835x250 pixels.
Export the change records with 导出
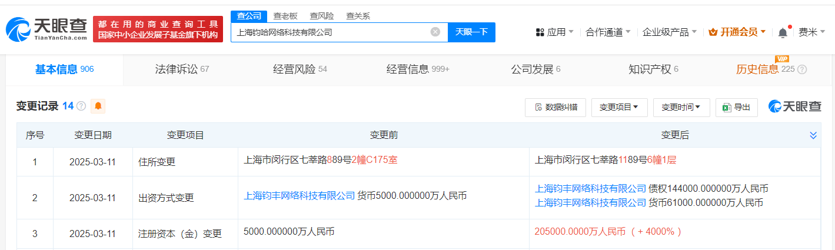click(x=737, y=107)
